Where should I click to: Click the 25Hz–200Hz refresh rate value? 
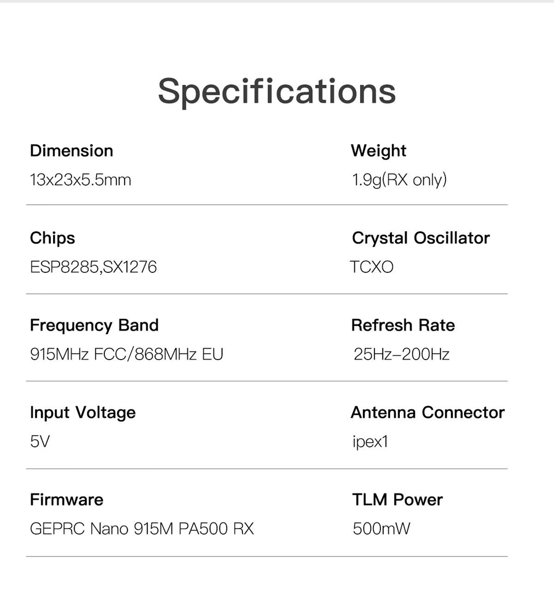coord(402,354)
